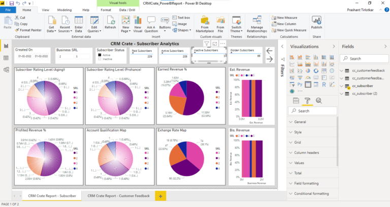Open Manage Relationships from the ribbon
The width and height of the screenshot is (390, 207).
click(x=257, y=24)
